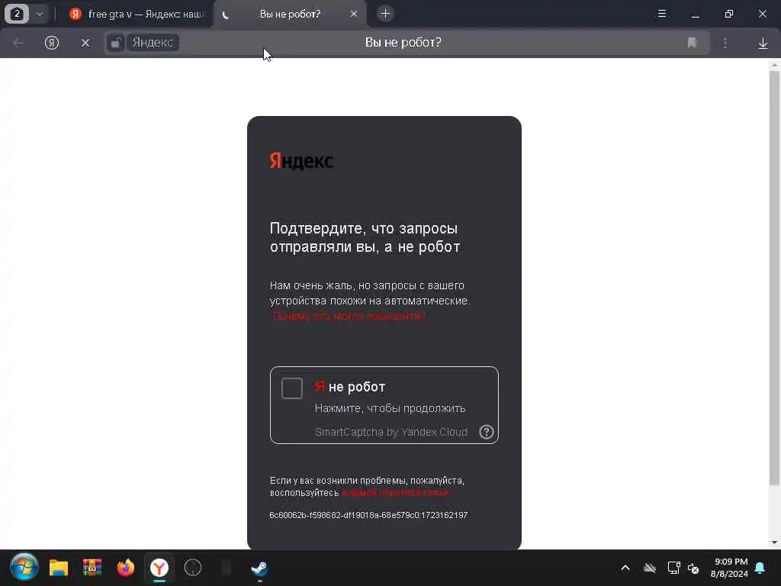Click the Яндекс site label in address bar
The height and width of the screenshot is (586, 781).
click(153, 43)
